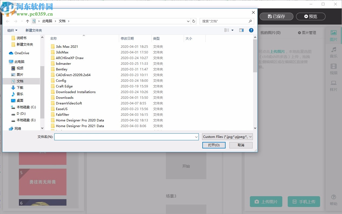Toggle the preview pane icon
This screenshot has height=214, width=342.
click(241, 30)
